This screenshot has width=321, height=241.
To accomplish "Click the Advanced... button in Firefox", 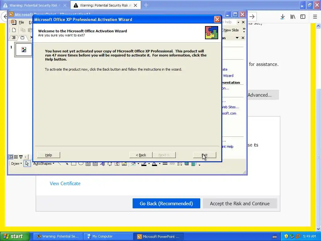I will coord(263,95).
